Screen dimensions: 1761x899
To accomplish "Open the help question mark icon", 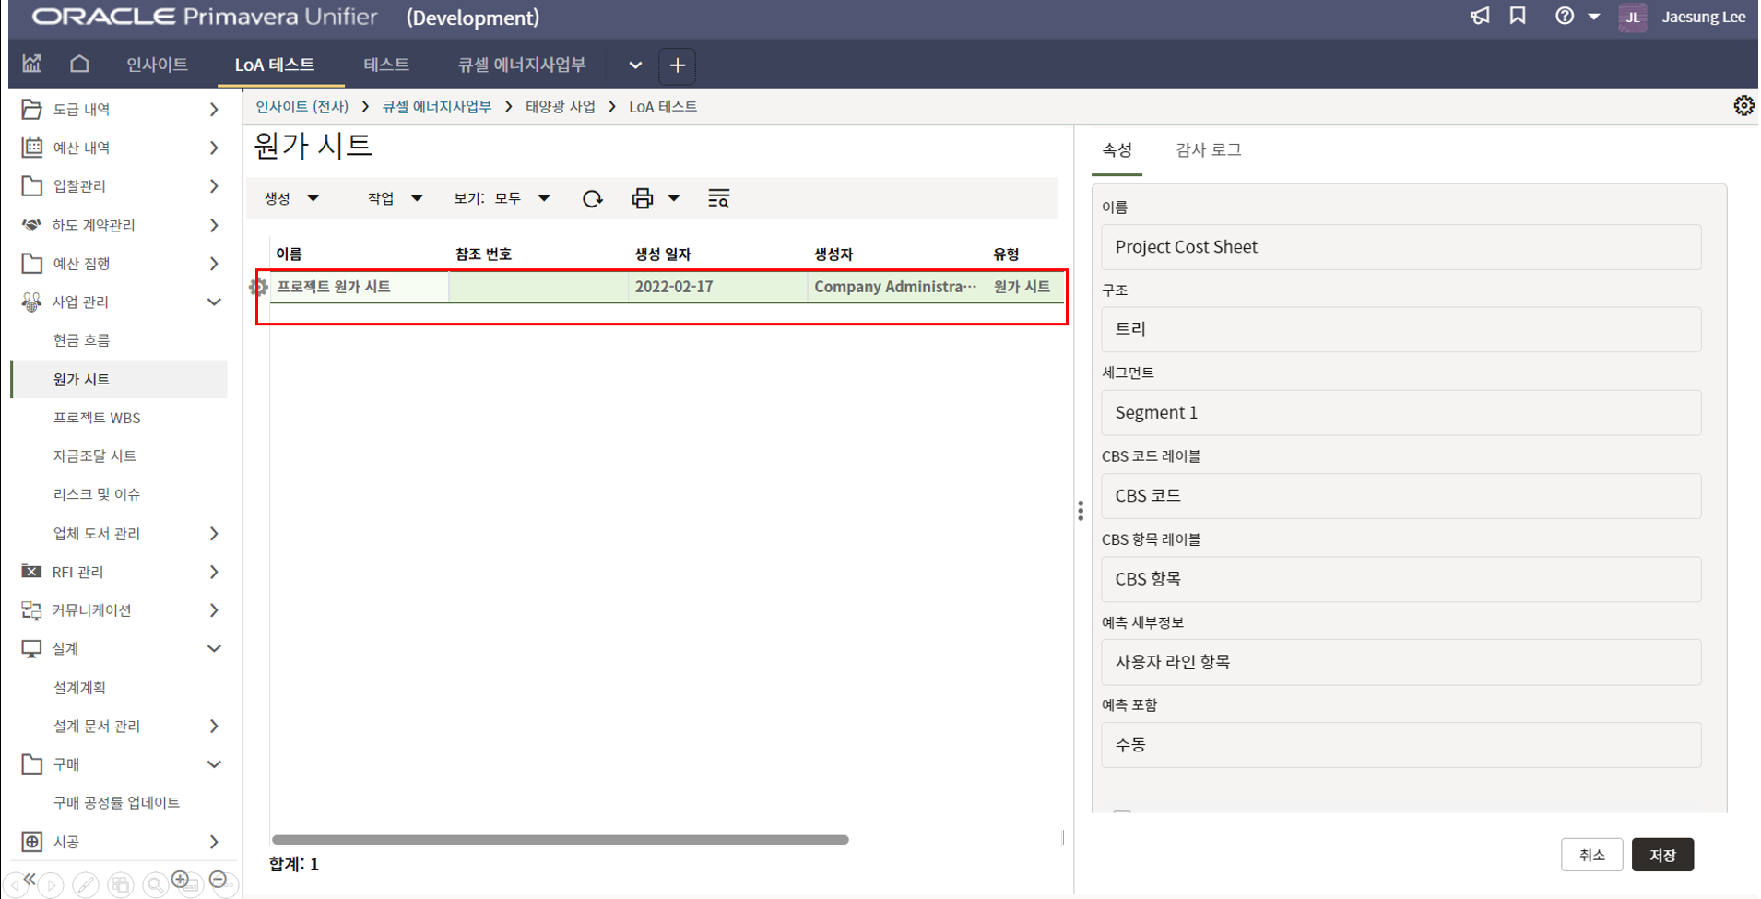I will (x=1565, y=17).
